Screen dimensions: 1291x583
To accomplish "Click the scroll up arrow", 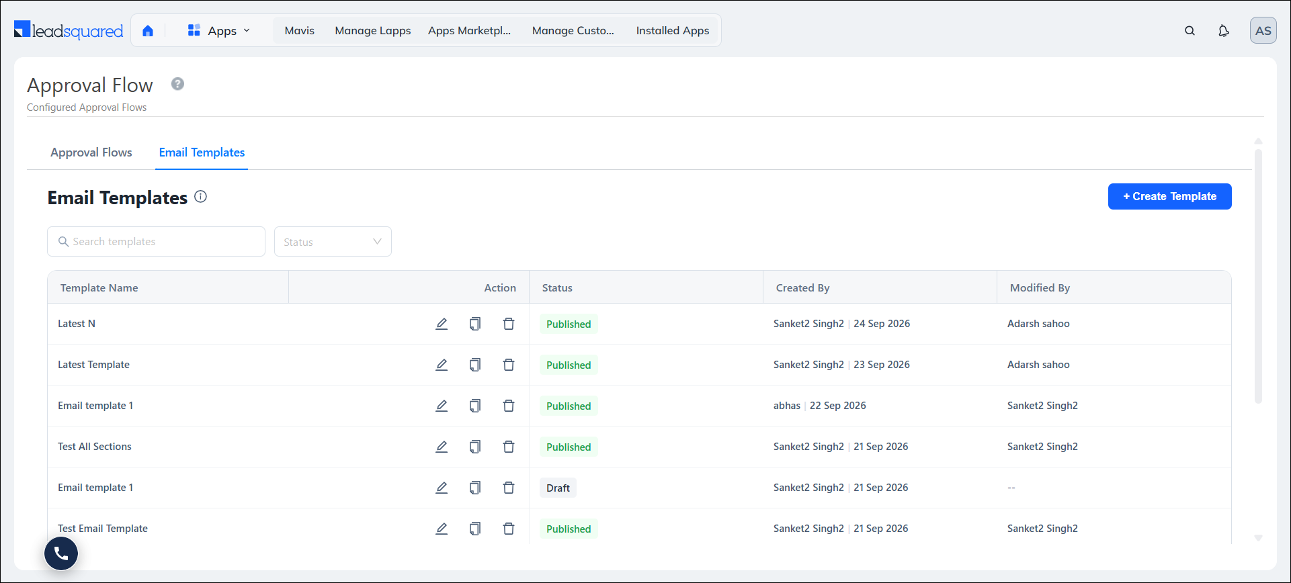I will click(1258, 141).
